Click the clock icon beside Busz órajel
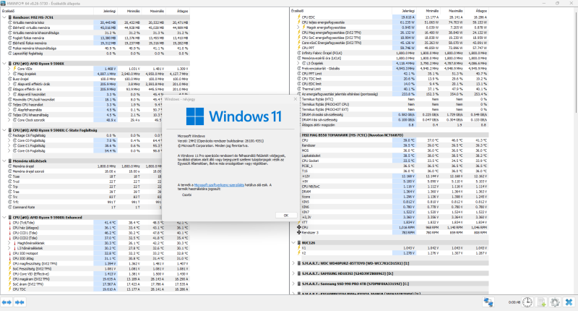This screenshot has height=311, width=578. click(x=10, y=79)
